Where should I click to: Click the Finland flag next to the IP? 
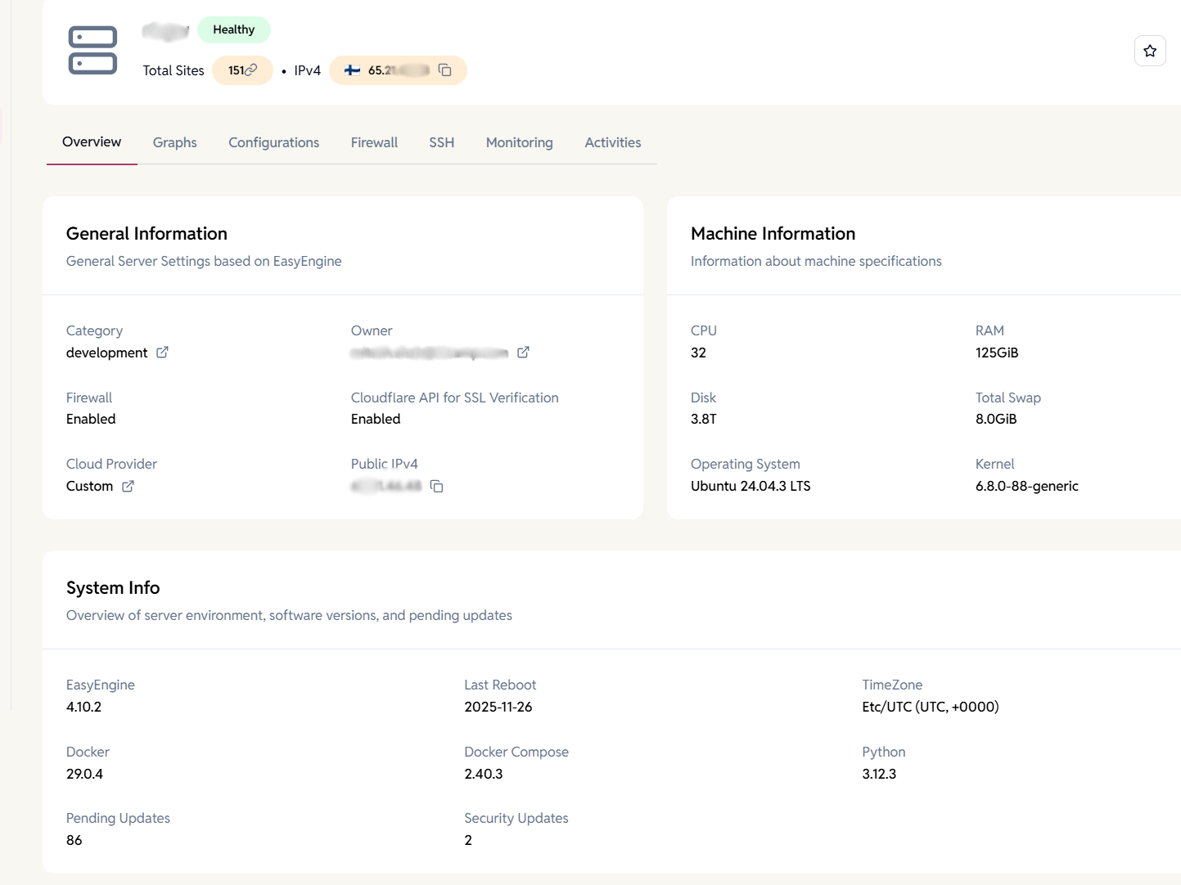click(x=351, y=70)
